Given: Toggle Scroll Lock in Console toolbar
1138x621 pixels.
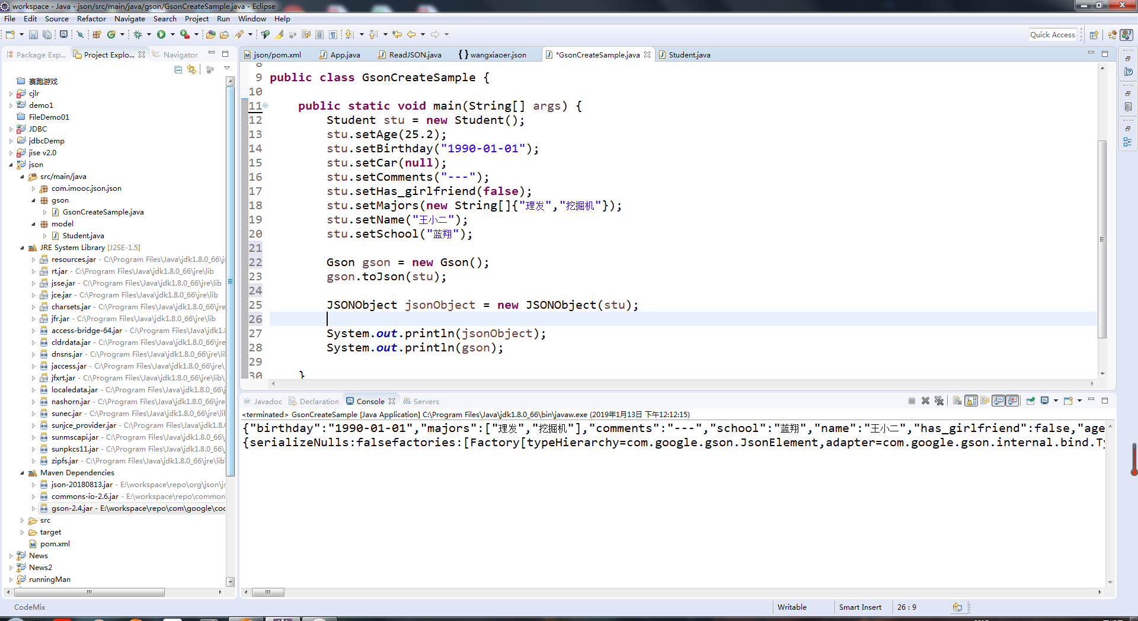Looking at the screenshot, I should [971, 401].
